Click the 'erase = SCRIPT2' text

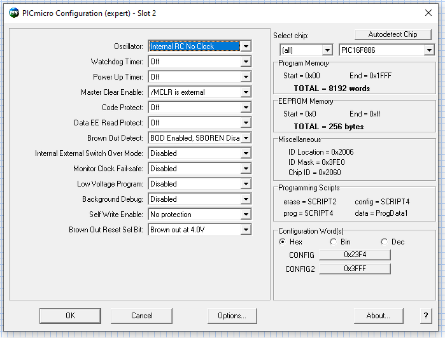(x=310, y=202)
